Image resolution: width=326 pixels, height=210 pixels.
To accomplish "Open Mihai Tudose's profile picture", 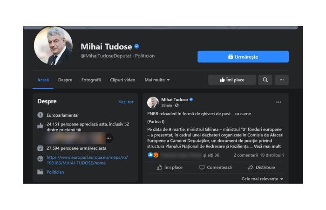I will point(53,46).
